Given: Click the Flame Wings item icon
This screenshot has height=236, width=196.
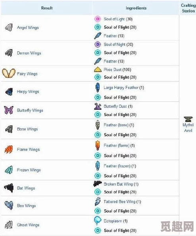Looking at the screenshot, I should (x=9, y=149).
